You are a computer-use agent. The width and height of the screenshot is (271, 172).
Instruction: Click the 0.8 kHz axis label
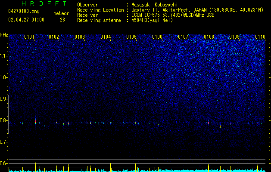pos(3,120)
